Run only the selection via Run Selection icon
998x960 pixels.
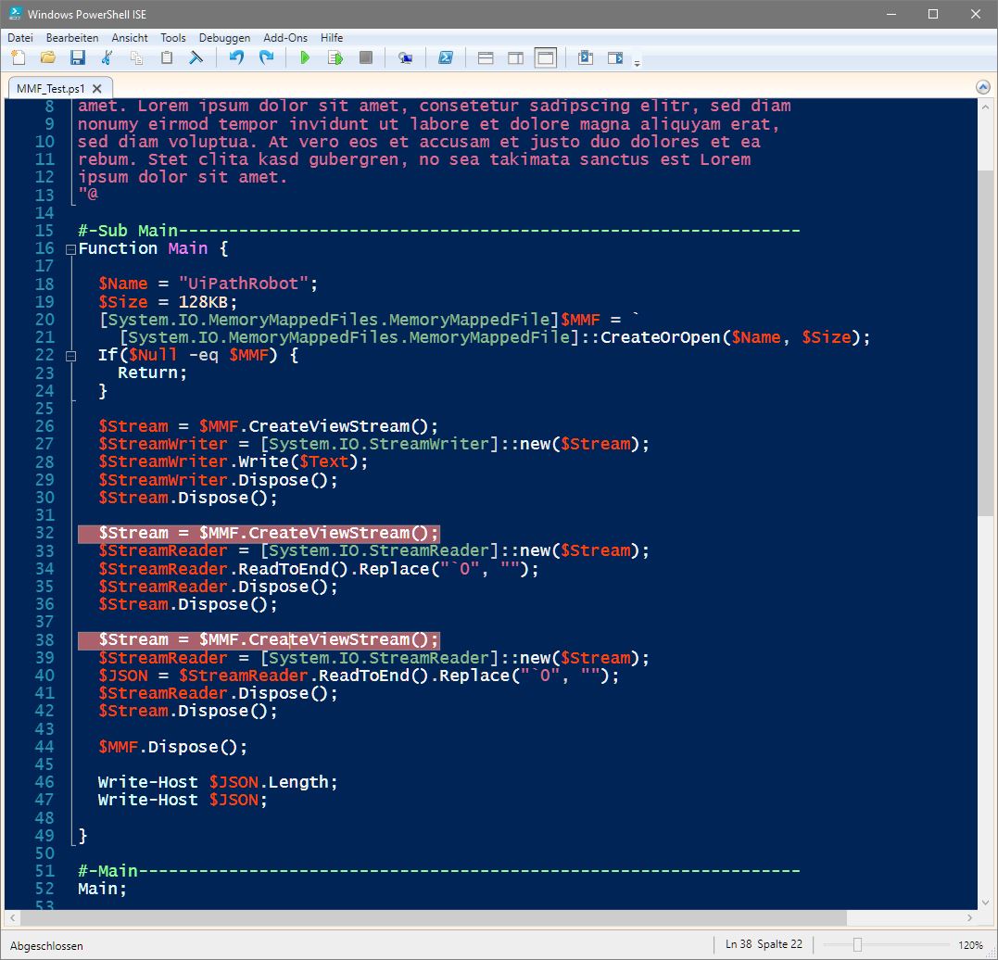click(335, 57)
